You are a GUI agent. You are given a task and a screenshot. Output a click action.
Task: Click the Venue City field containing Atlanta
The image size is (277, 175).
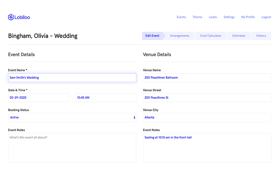[207, 117]
